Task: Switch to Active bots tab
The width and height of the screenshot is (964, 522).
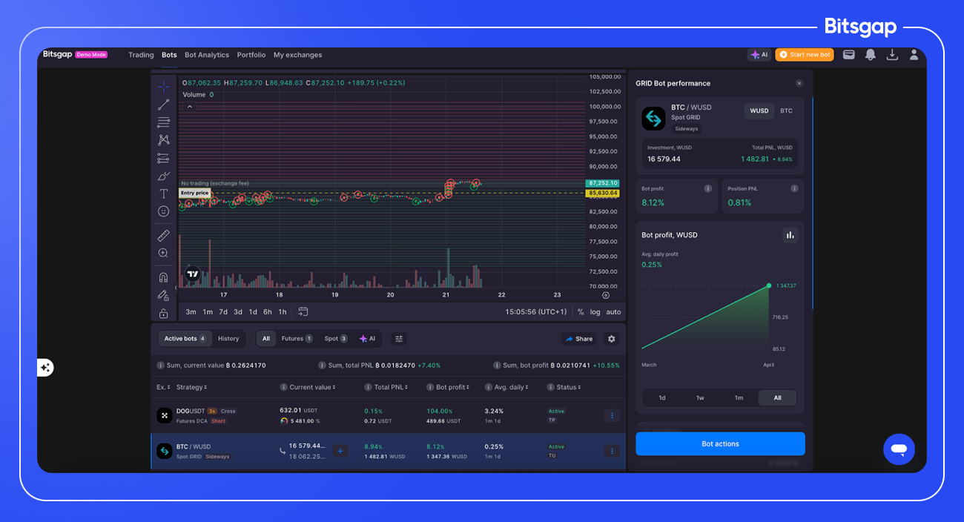Action: tap(185, 339)
